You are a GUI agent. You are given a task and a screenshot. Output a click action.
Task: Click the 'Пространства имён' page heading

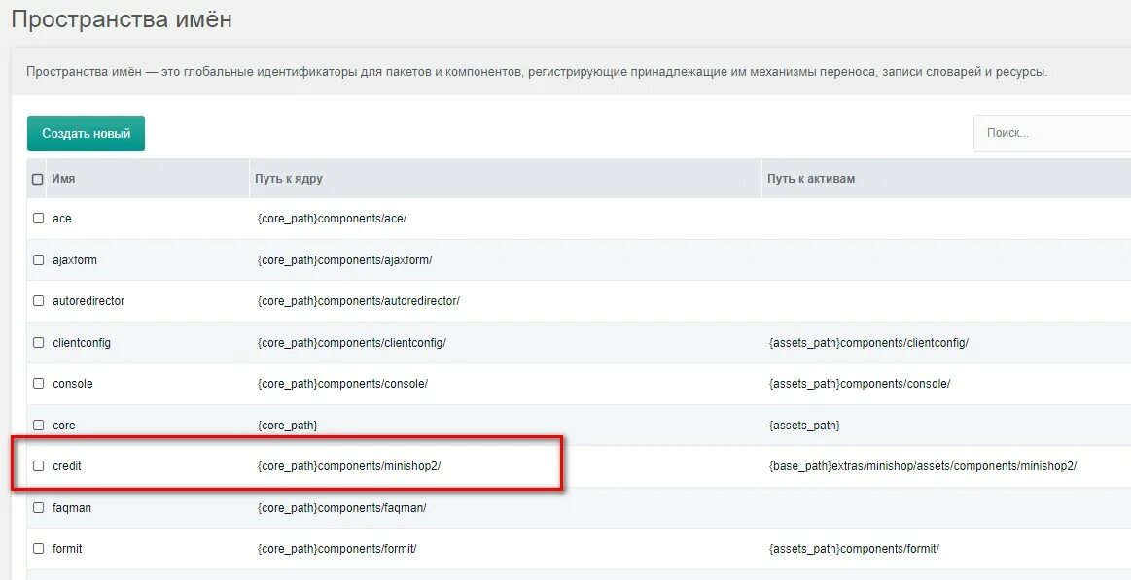click(x=122, y=18)
